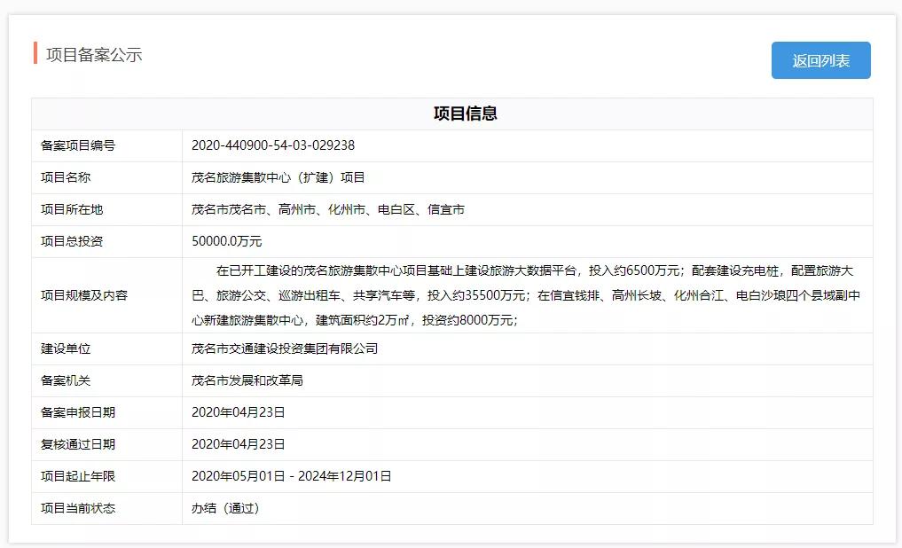Select the 复核通过日期 date 2020年04月23日
The image size is (902, 548).
point(239,444)
